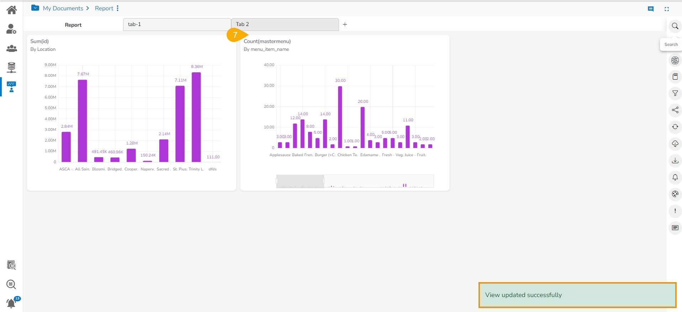Click the Sacred bar labeled 2.14M
The height and width of the screenshot is (312, 682).
tap(164, 150)
